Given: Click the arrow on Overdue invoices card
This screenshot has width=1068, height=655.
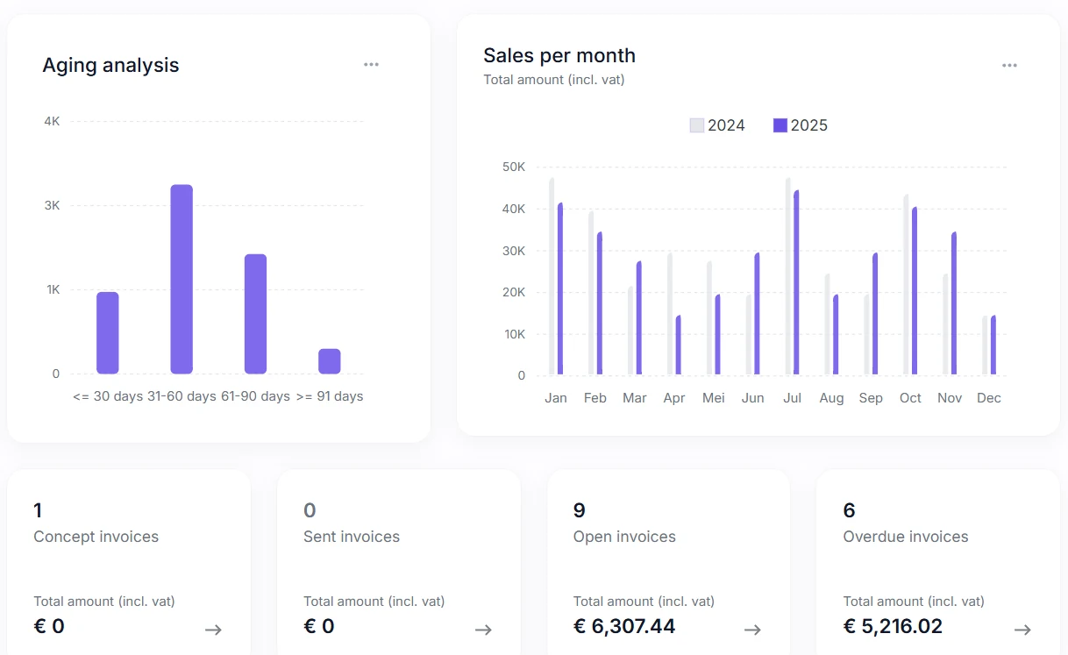Looking at the screenshot, I should tap(1022, 630).
